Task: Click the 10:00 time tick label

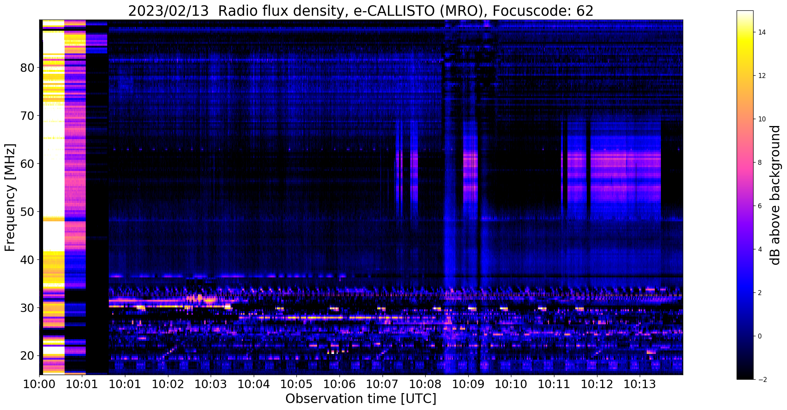Action: pos(39,384)
